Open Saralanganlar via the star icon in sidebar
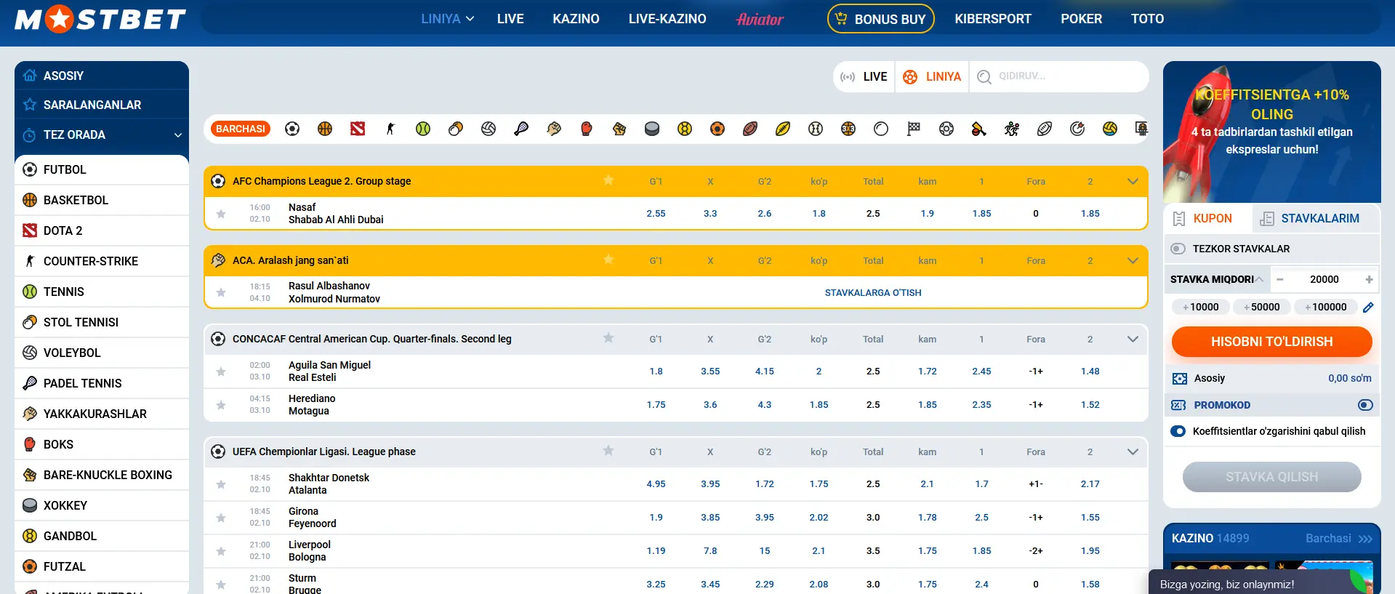Viewport: 1395px width, 594px height. (x=30, y=105)
